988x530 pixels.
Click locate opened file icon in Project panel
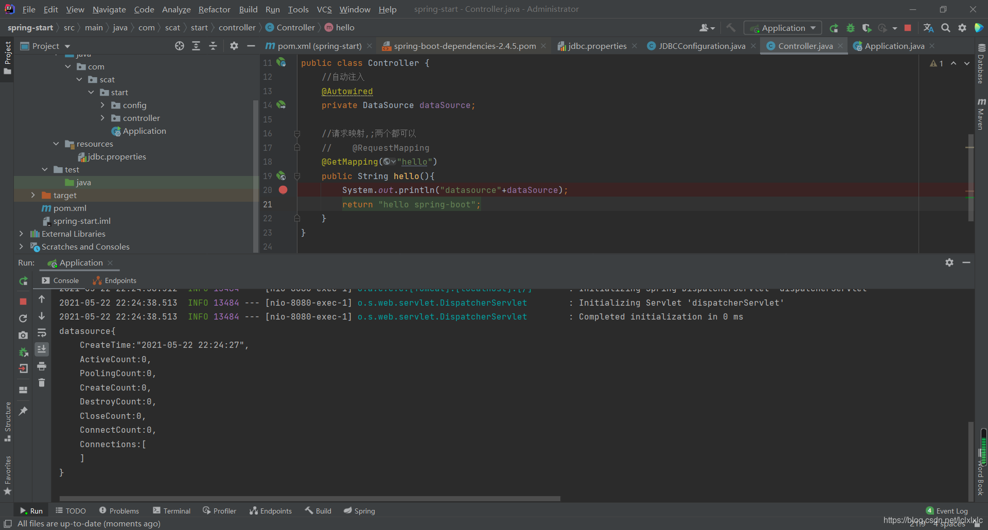[180, 46]
